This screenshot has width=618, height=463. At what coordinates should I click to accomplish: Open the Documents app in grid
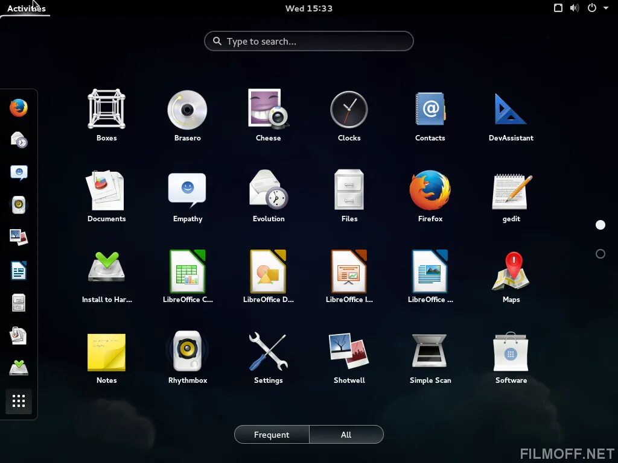point(106,196)
